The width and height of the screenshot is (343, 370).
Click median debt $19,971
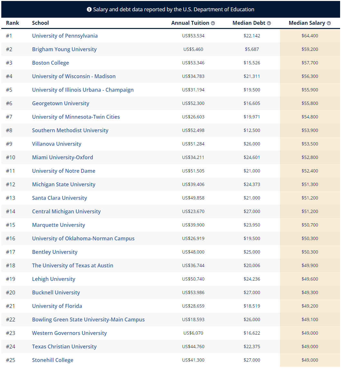click(x=252, y=117)
